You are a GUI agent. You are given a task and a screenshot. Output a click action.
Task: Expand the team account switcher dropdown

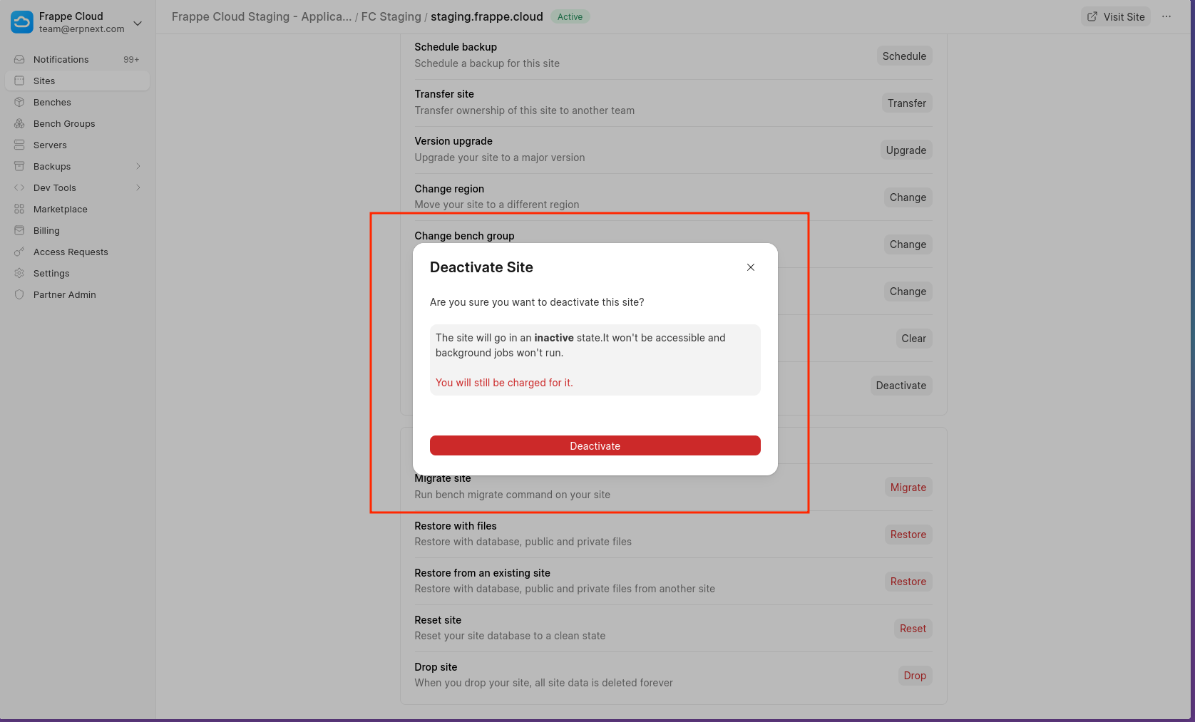(138, 23)
